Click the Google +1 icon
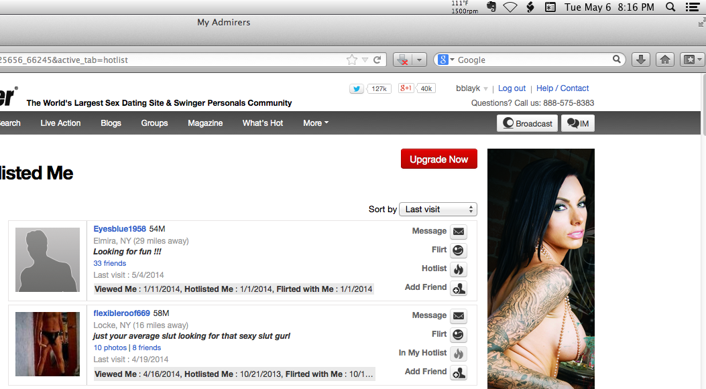 [x=406, y=88]
